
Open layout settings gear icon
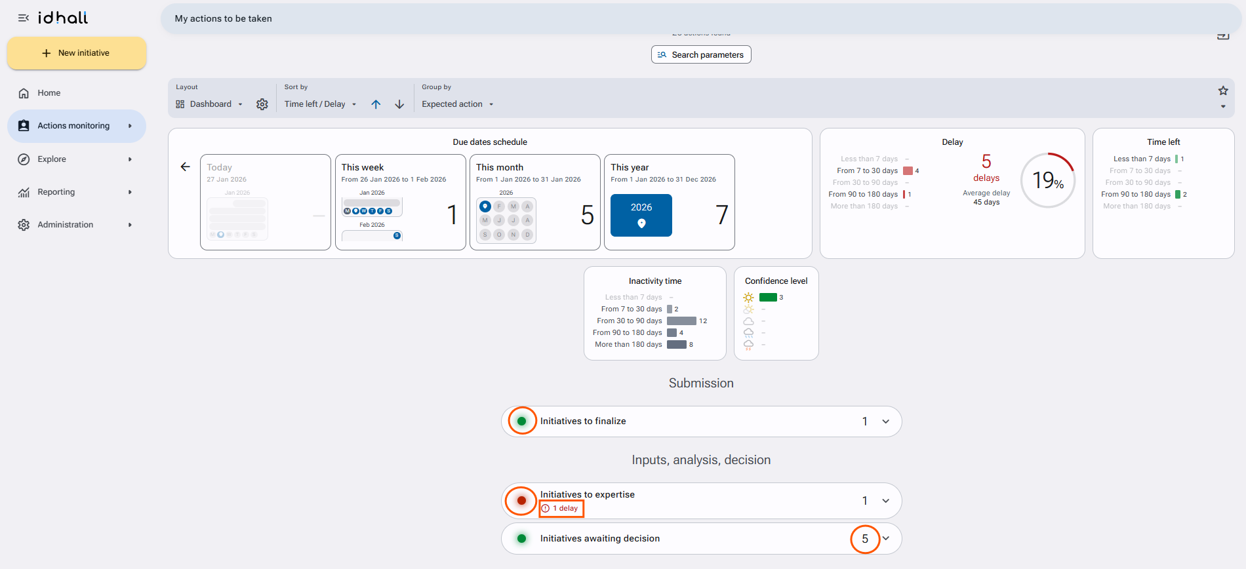262,104
